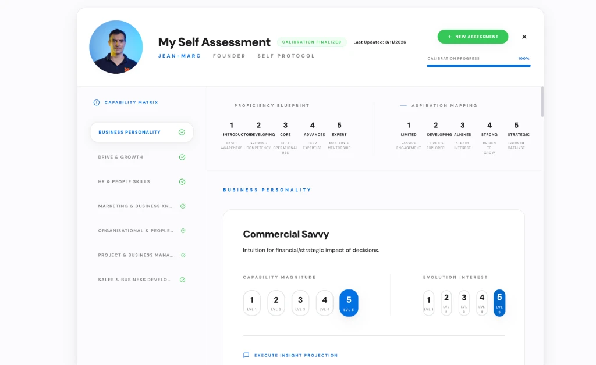Set Capability Magnitude to level 3
The height and width of the screenshot is (365, 596).
point(300,303)
